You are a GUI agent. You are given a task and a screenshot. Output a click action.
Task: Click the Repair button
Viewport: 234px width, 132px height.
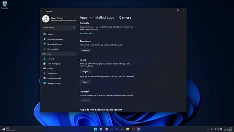tap(85, 71)
